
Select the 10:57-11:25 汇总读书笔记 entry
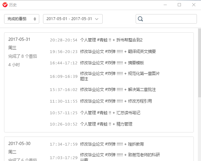[95, 113]
